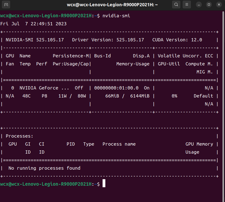Open the hamburger menu in the title bar
This screenshot has width=225, height=202.
187,5
